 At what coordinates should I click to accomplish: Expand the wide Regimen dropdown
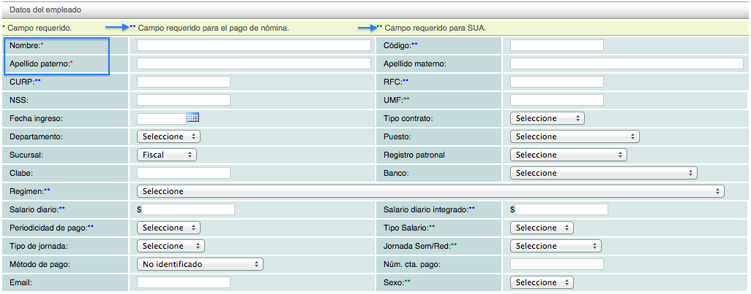click(430, 191)
